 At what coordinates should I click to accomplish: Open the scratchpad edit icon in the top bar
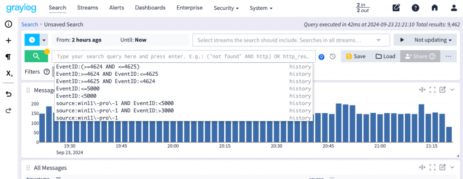point(396,8)
